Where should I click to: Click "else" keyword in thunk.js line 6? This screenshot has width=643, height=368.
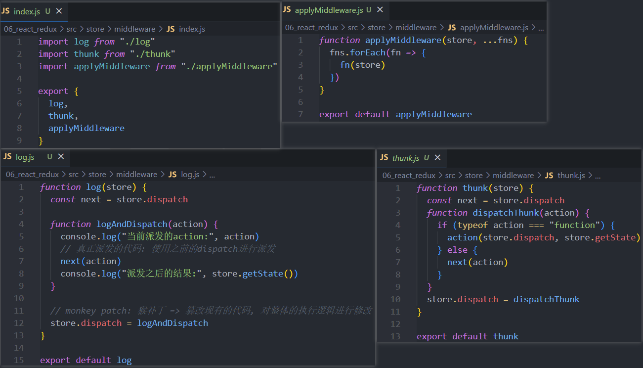coord(457,250)
